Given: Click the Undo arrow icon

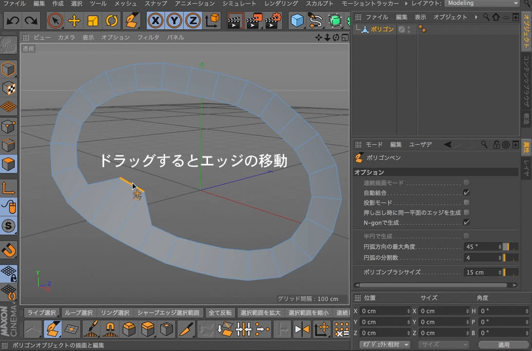Looking at the screenshot, I should [x=13, y=21].
